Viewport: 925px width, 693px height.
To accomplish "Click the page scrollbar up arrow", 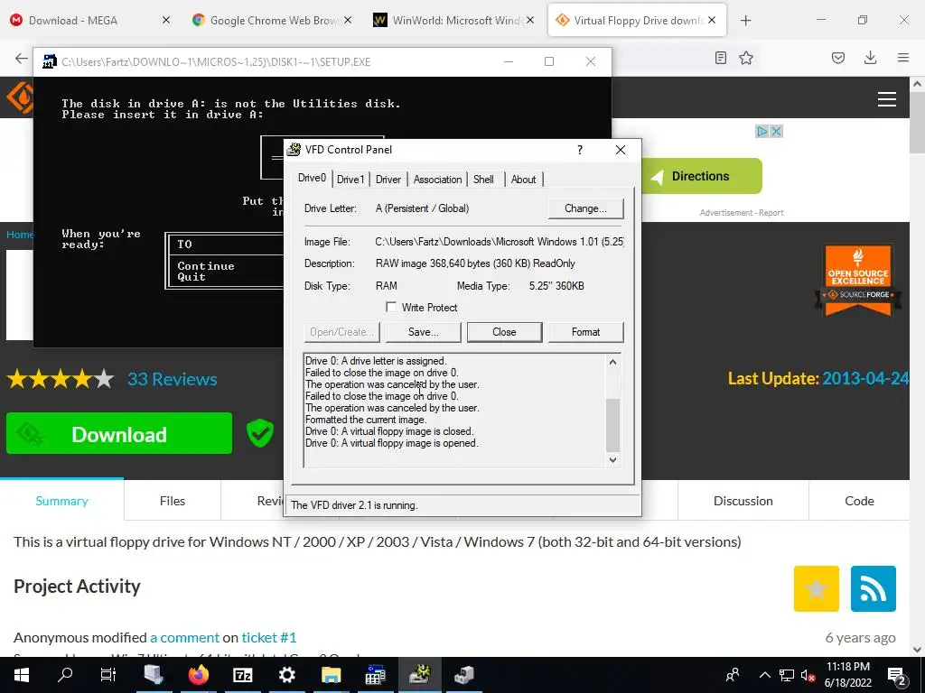I will click(x=918, y=84).
